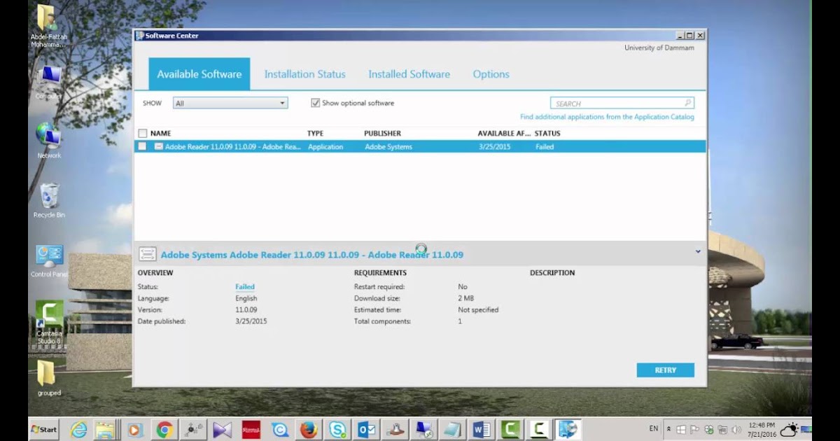
Task: Open the Remote Desktop taskbar icon
Action: click(x=424, y=429)
